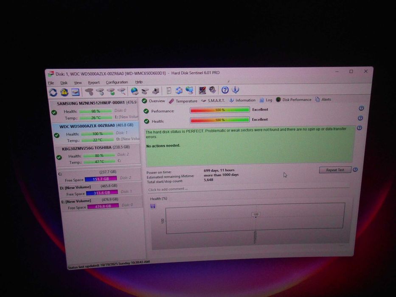Click the E: free space 476.8 GB bar
Viewport: 396px width, 297px height.
coord(103,206)
